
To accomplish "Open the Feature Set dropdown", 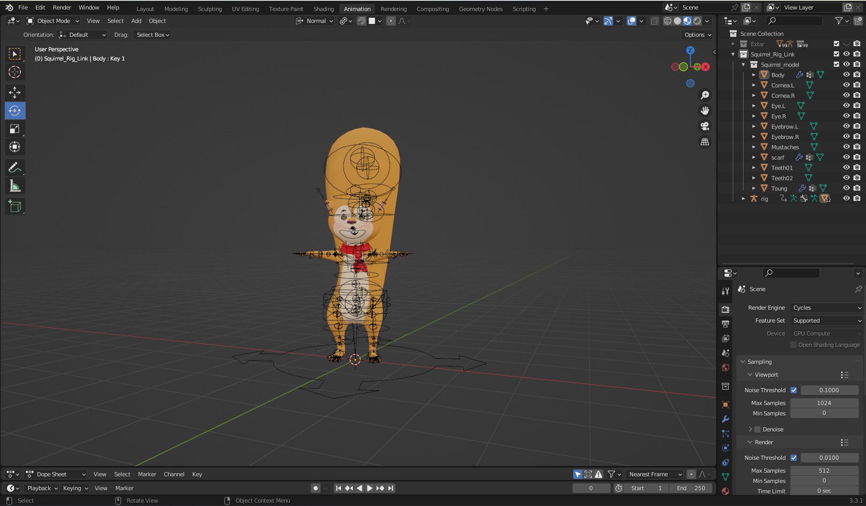I will 827,321.
